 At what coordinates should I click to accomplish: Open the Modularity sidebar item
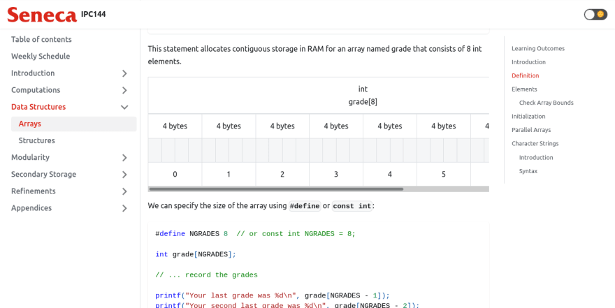coord(30,157)
